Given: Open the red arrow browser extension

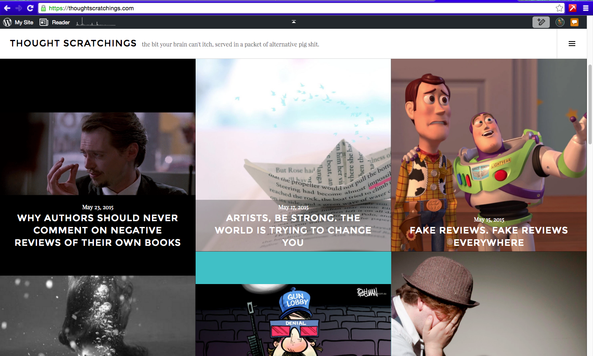Looking at the screenshot, I should click(572, 8).
